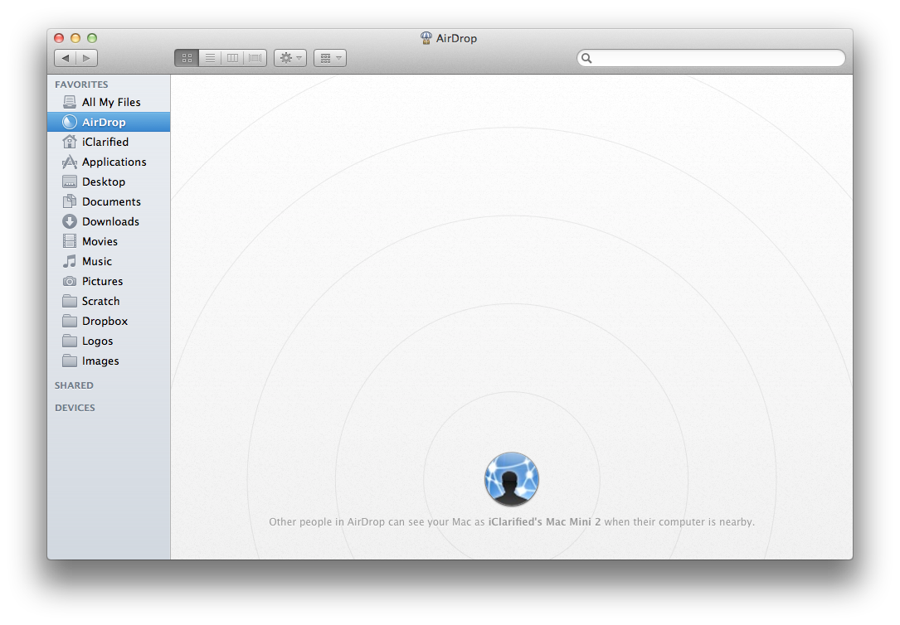Switch to list view

pos(210,58)
